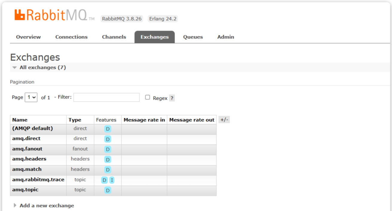Open the Connections tab
392x211 pixels.
click(x=71, y=37)
